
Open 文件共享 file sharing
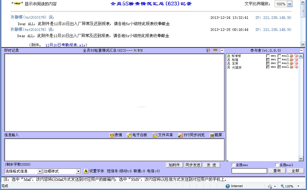[163, 135]
